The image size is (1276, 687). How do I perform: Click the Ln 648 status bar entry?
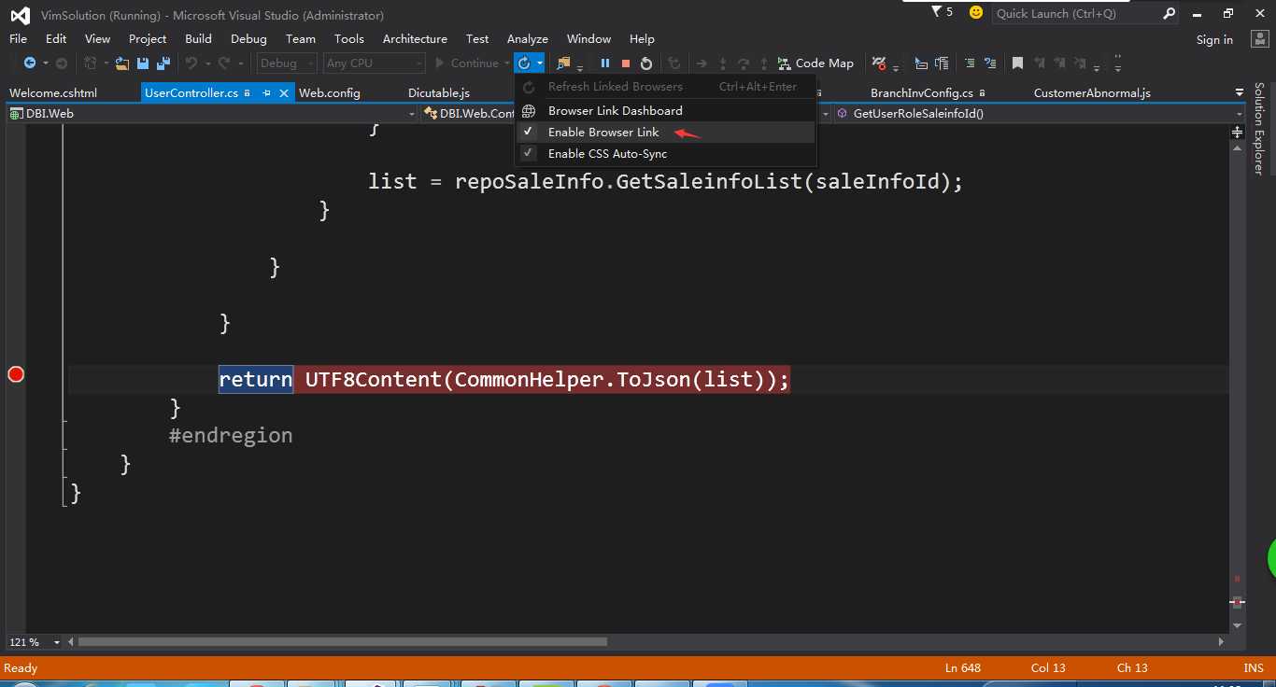[963, 667]
